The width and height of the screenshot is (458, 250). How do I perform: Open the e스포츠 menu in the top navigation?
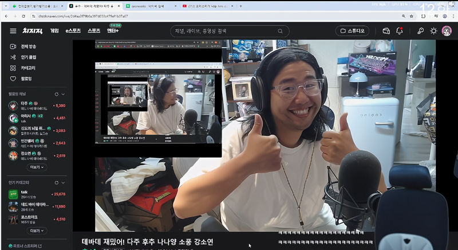pos(73,31)
